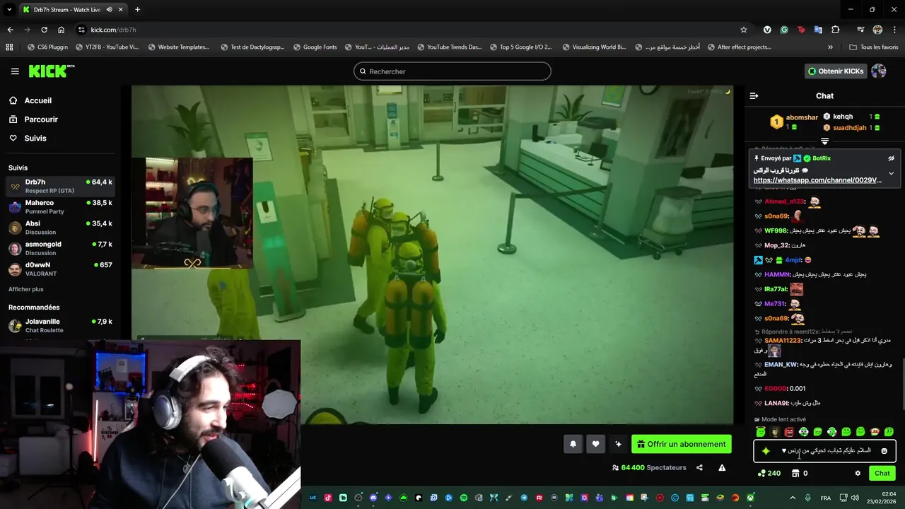Click the KICK logo
This screenshot has width=905, height=509.
click(51, 71)
